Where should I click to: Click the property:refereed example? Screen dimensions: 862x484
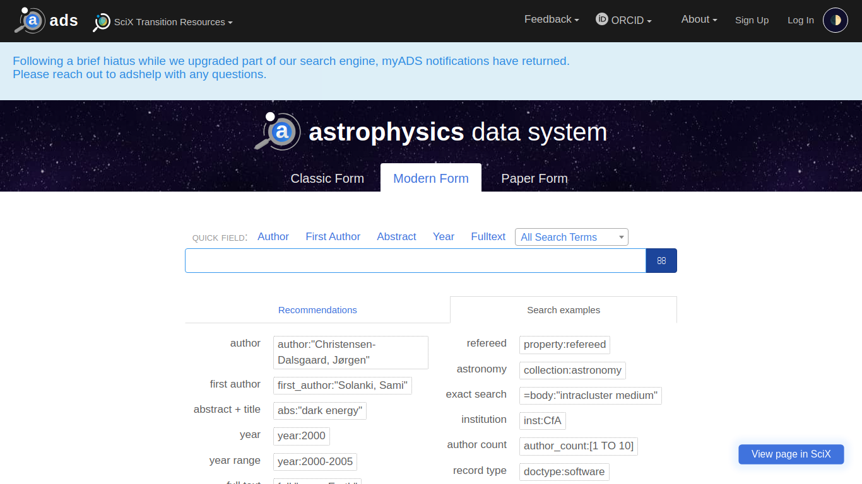[565, 345]
